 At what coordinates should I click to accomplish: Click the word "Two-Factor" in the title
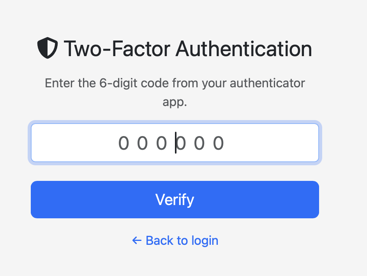pyautogui.click(x=117, y=49)
